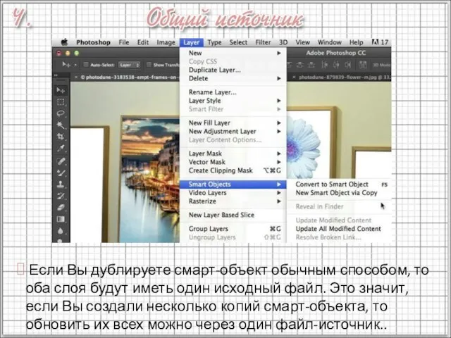Select the Magic Wand tool
Viewport: 451px width, 338px height.
(61, 124)
